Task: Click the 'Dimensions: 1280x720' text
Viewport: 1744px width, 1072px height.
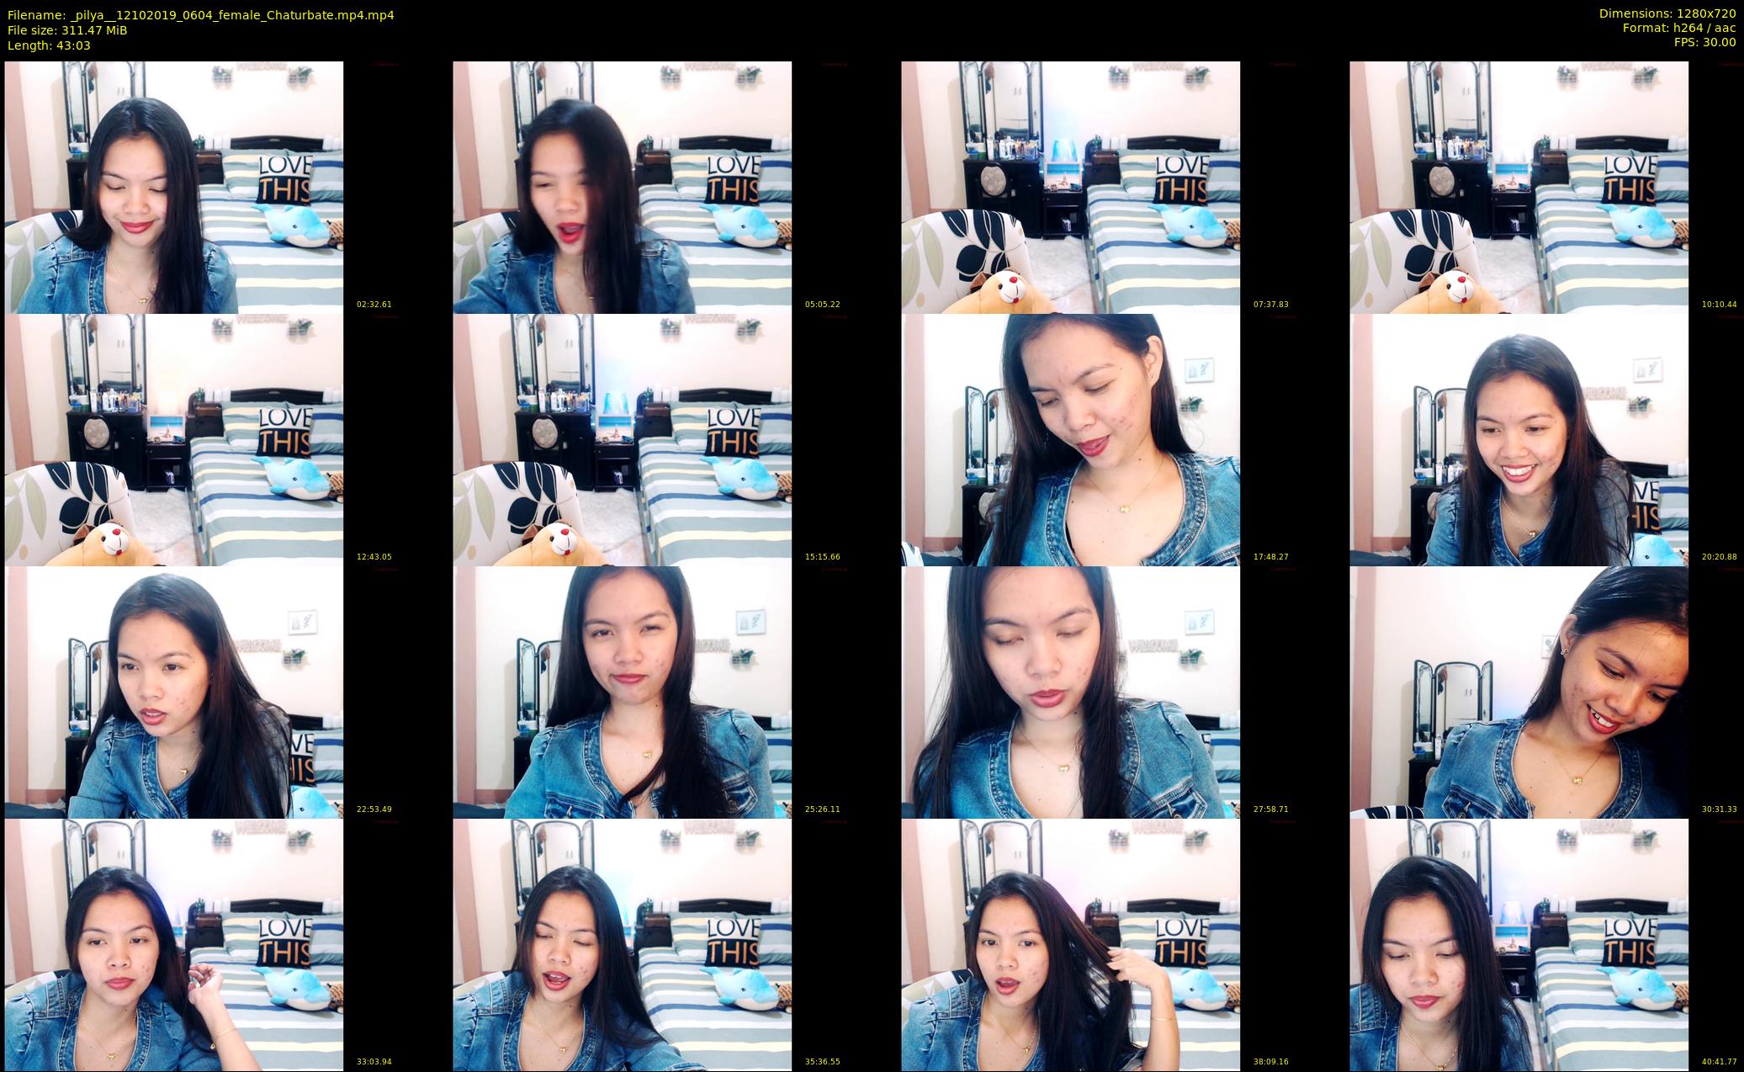Action: [1667, 13]
